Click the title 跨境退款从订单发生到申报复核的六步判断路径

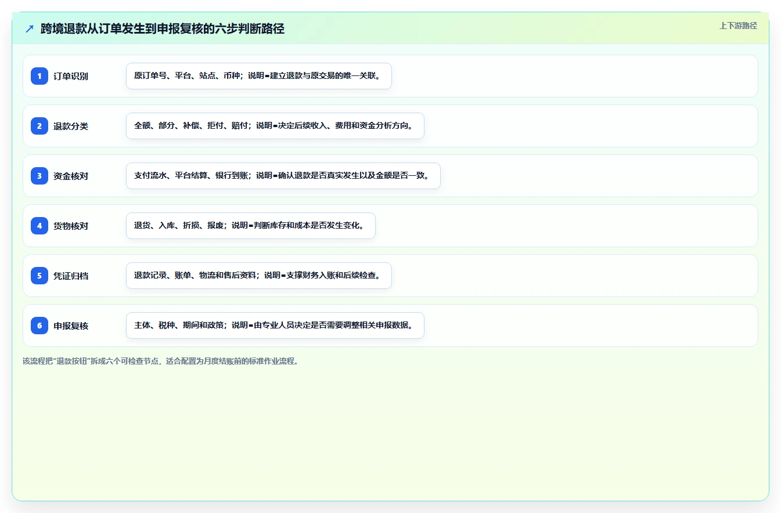[x=163, y=29]
